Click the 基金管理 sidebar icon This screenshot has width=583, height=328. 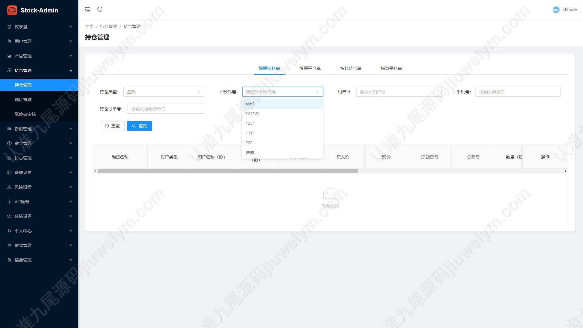pyautogui.click(x=9, y=260)
